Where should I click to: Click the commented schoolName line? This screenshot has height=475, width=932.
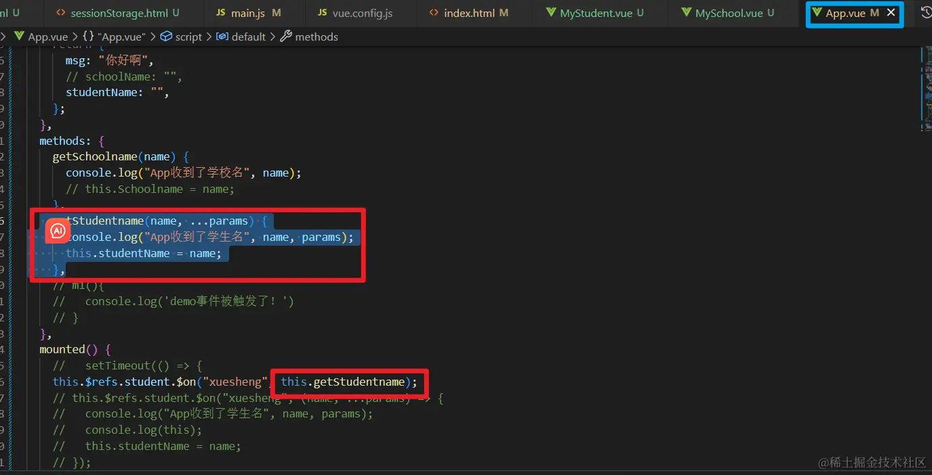point(124,76)
